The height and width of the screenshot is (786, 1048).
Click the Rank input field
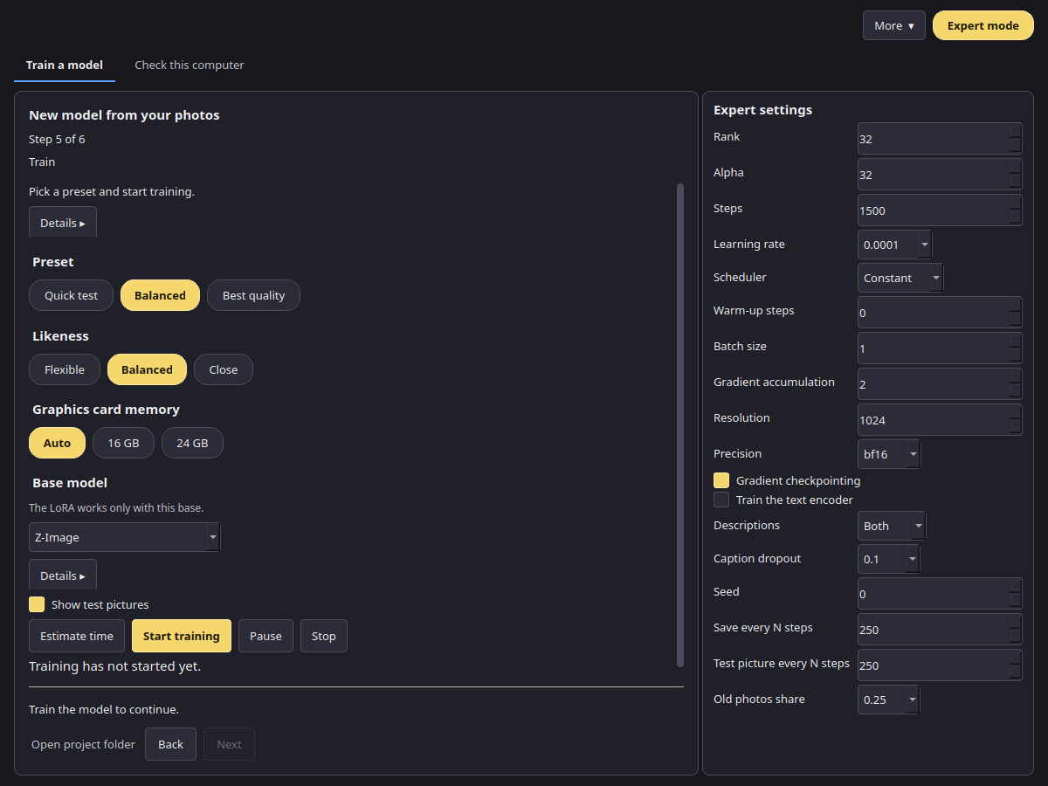[x=940, y=139]
